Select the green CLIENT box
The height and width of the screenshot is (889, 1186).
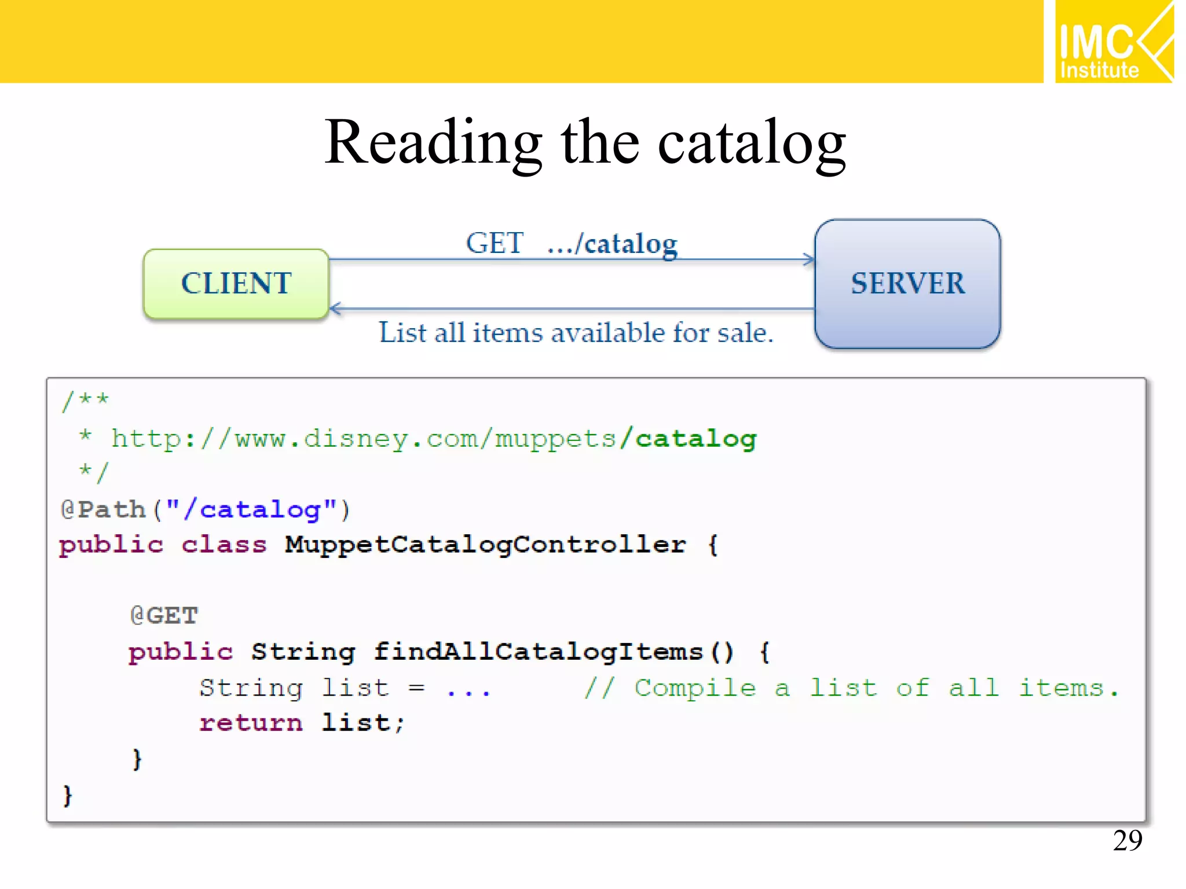pyautogui.click(x=236, y=284)
